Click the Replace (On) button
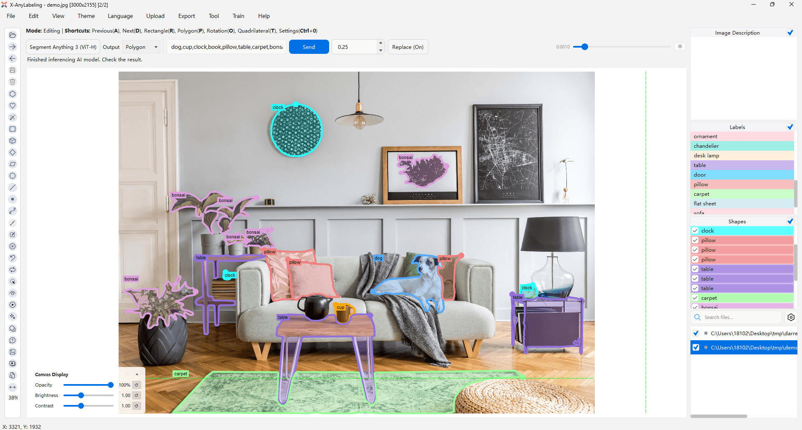 [x=408, y=47]
